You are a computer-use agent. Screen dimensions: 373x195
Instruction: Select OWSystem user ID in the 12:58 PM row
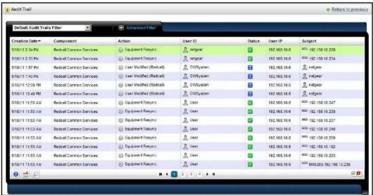click(x=199, y=85)
